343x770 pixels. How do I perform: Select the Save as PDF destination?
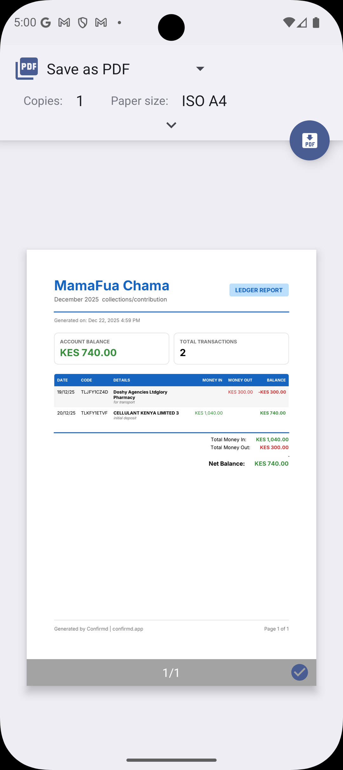[x=88, y=69]
